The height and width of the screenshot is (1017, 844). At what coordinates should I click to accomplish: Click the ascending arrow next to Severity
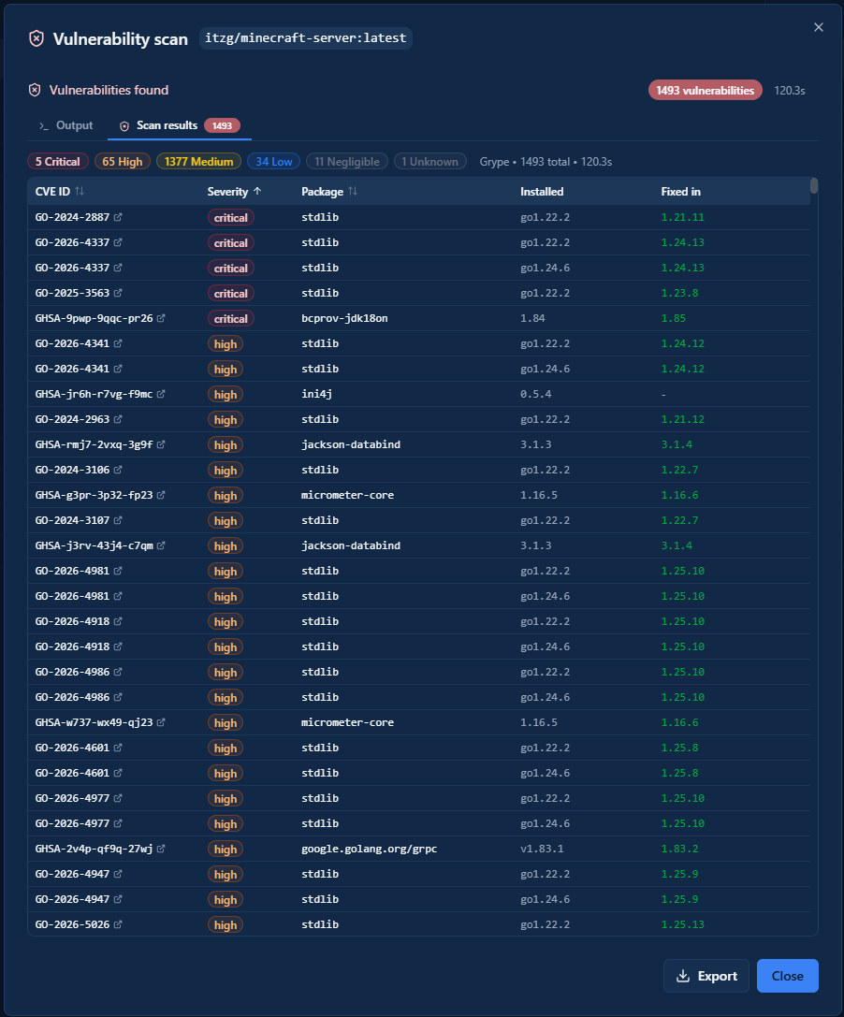pos(257,192)
